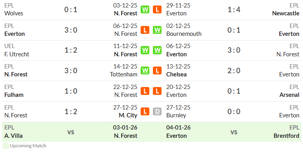Click gray D badge for Burnley draw
The height and width of the screenshot is (152, 303).
tap(157, 111)
